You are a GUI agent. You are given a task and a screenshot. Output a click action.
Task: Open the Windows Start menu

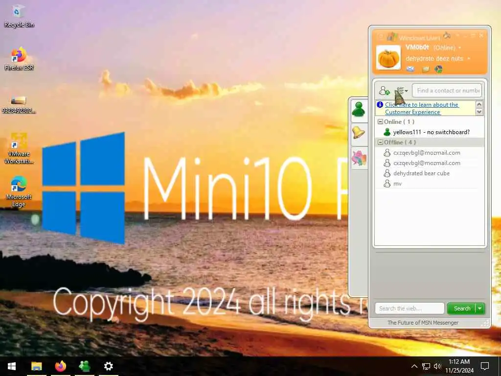click(12, 366)
